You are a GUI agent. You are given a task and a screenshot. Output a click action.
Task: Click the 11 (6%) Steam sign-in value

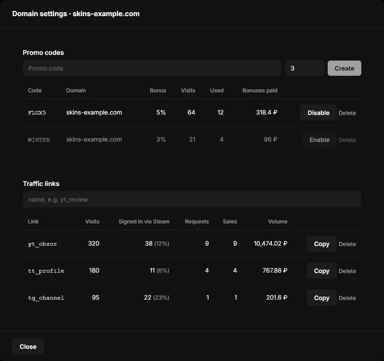tap(159, 270)
